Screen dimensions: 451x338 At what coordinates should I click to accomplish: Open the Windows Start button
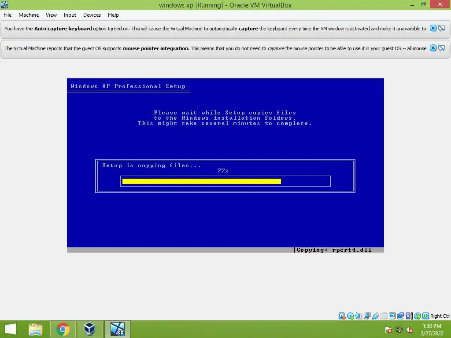(11, 329)
